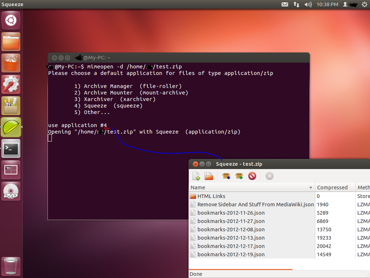Viewport: 370px width, 278px height.
Task: Click the terminal cursor block
Action: [x=50, y=138]
